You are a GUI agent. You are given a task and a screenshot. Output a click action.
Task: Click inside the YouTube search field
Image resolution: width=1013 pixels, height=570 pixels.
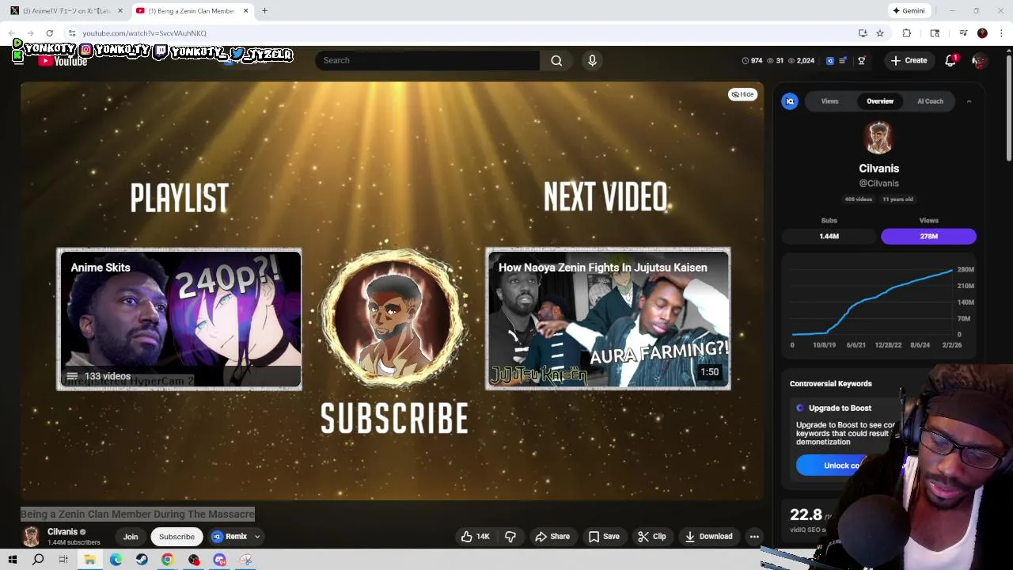427,60
